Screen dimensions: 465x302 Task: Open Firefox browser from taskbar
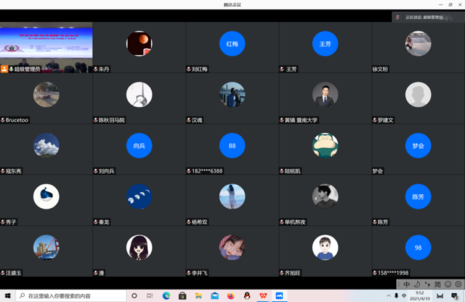pos(231,296)
